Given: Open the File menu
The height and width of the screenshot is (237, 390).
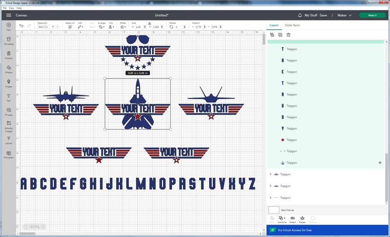Looking at the screenshot, I should click(x=5, y=8).
